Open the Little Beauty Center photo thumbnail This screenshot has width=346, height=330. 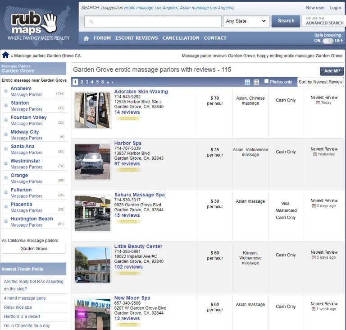point(93,265)
